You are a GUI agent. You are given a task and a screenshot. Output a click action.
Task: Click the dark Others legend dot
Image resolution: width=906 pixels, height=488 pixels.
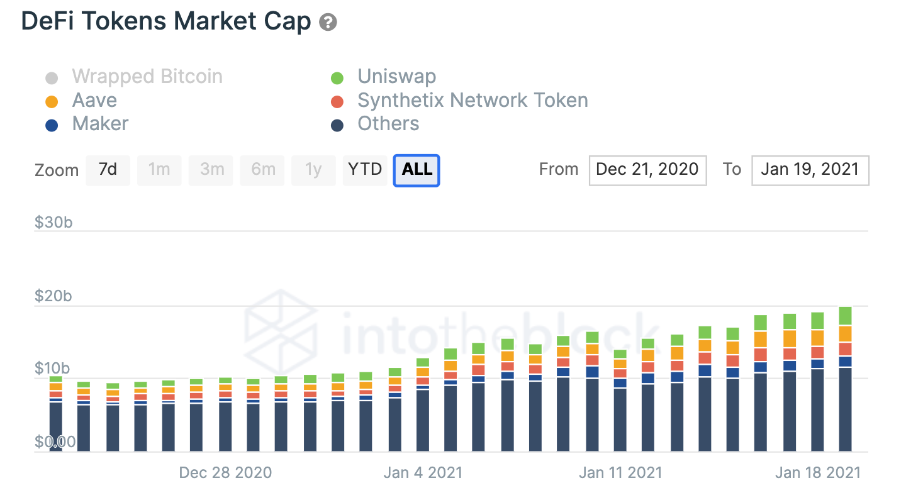[337, 125]
